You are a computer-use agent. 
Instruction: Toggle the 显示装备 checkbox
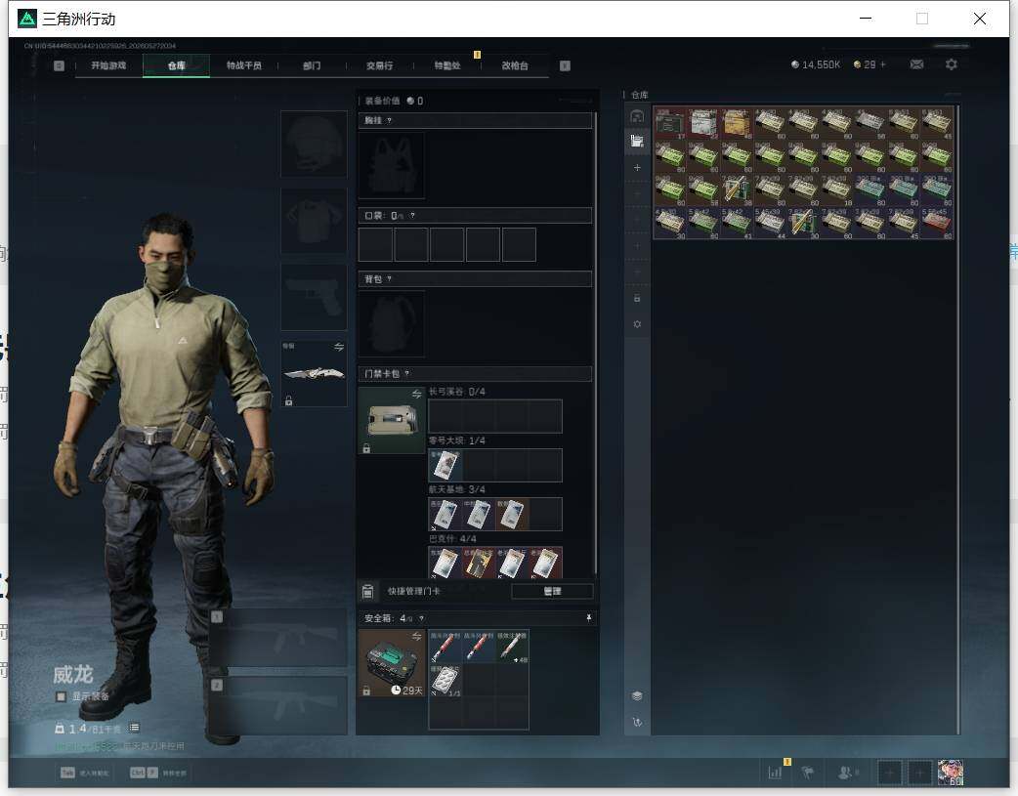pos(61,696)
